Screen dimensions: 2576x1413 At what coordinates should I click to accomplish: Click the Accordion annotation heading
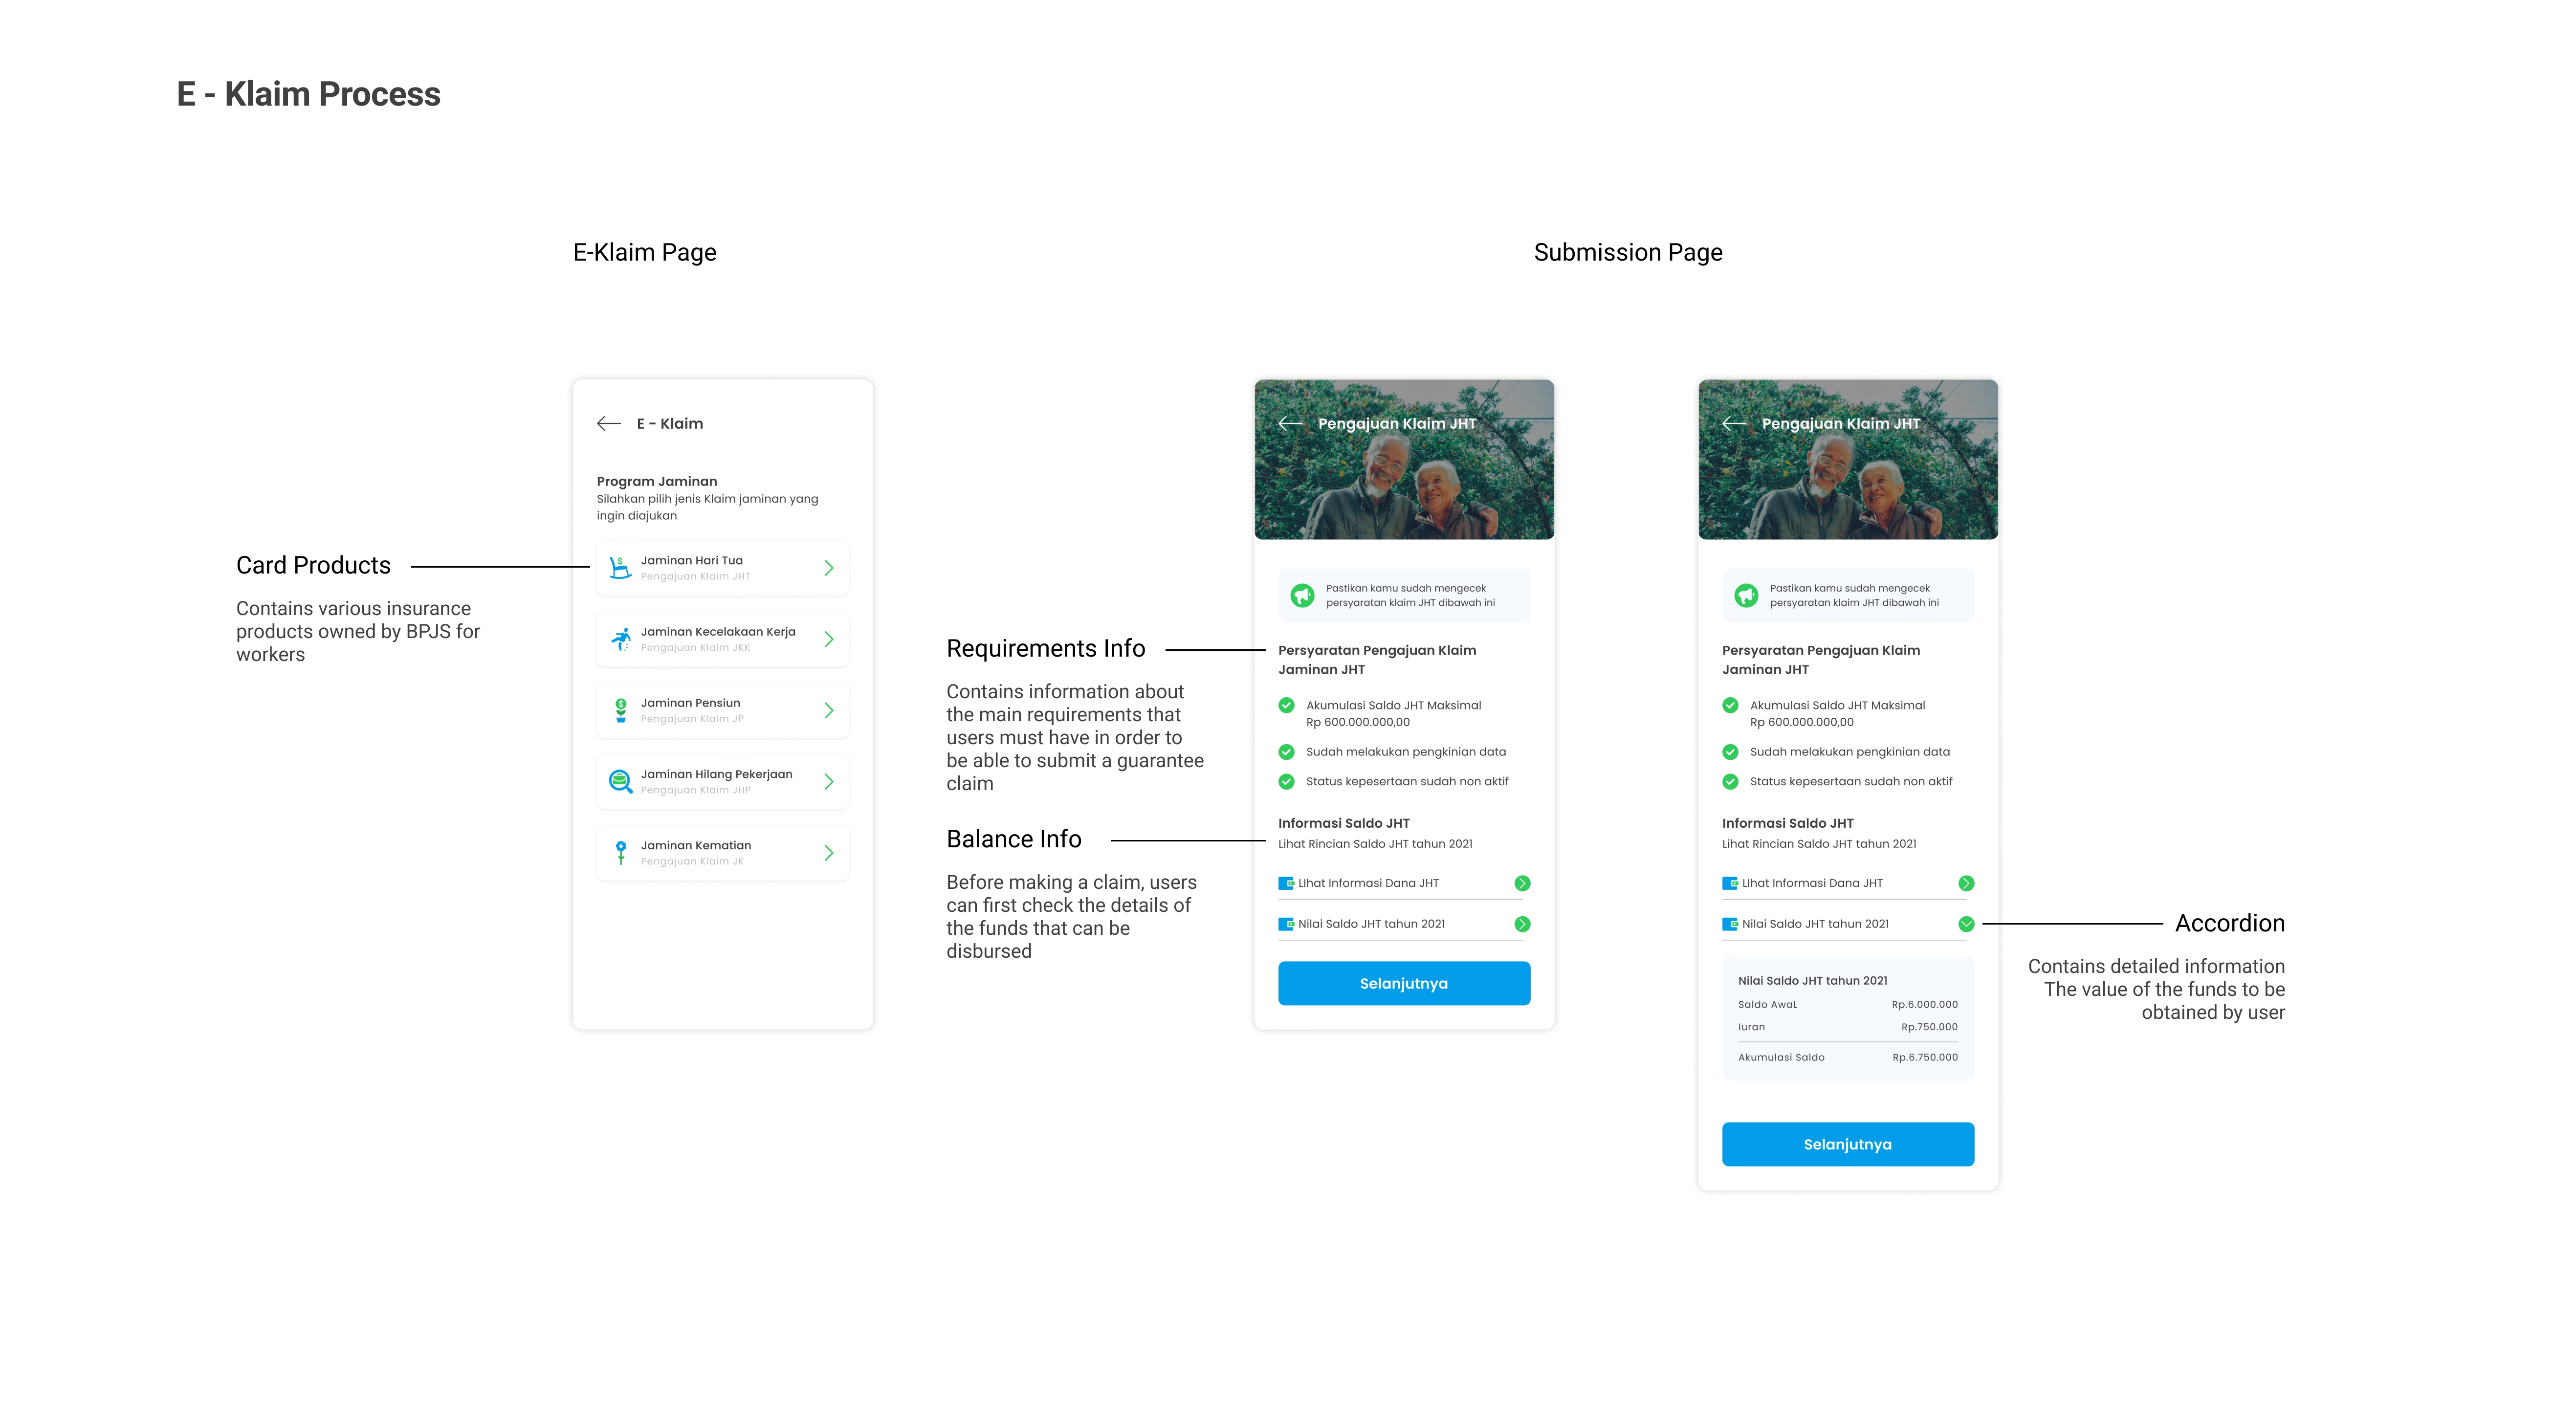click(2230, 924)
